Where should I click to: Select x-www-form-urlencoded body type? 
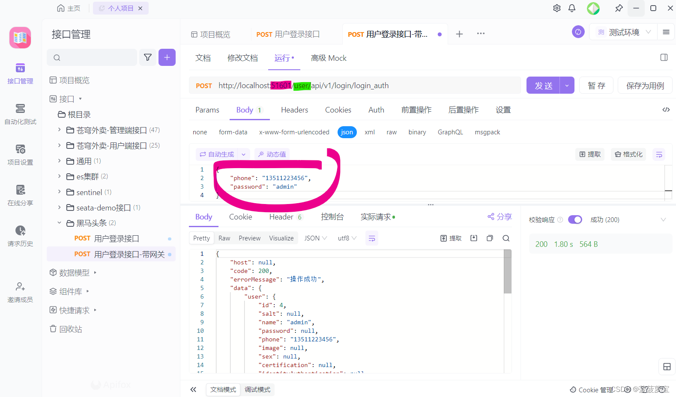pyautogui.click(x=294, y=132)
